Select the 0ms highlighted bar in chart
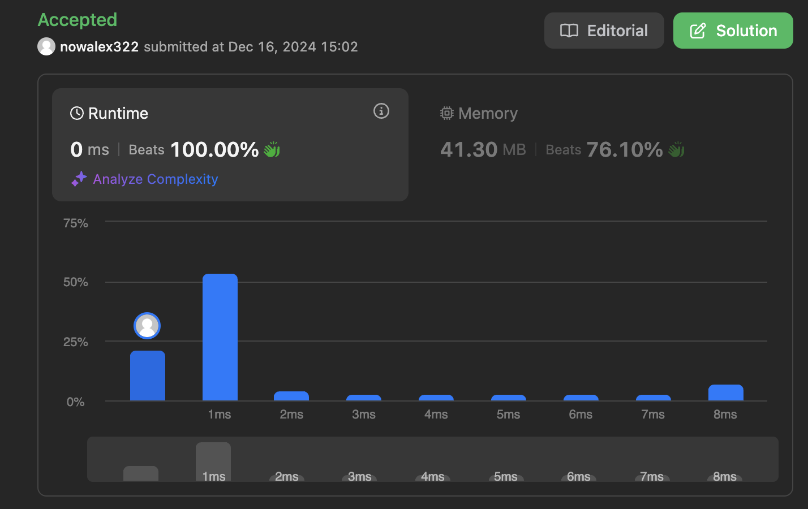This screenshot has height=509, width=808. (x=148, y=376)
